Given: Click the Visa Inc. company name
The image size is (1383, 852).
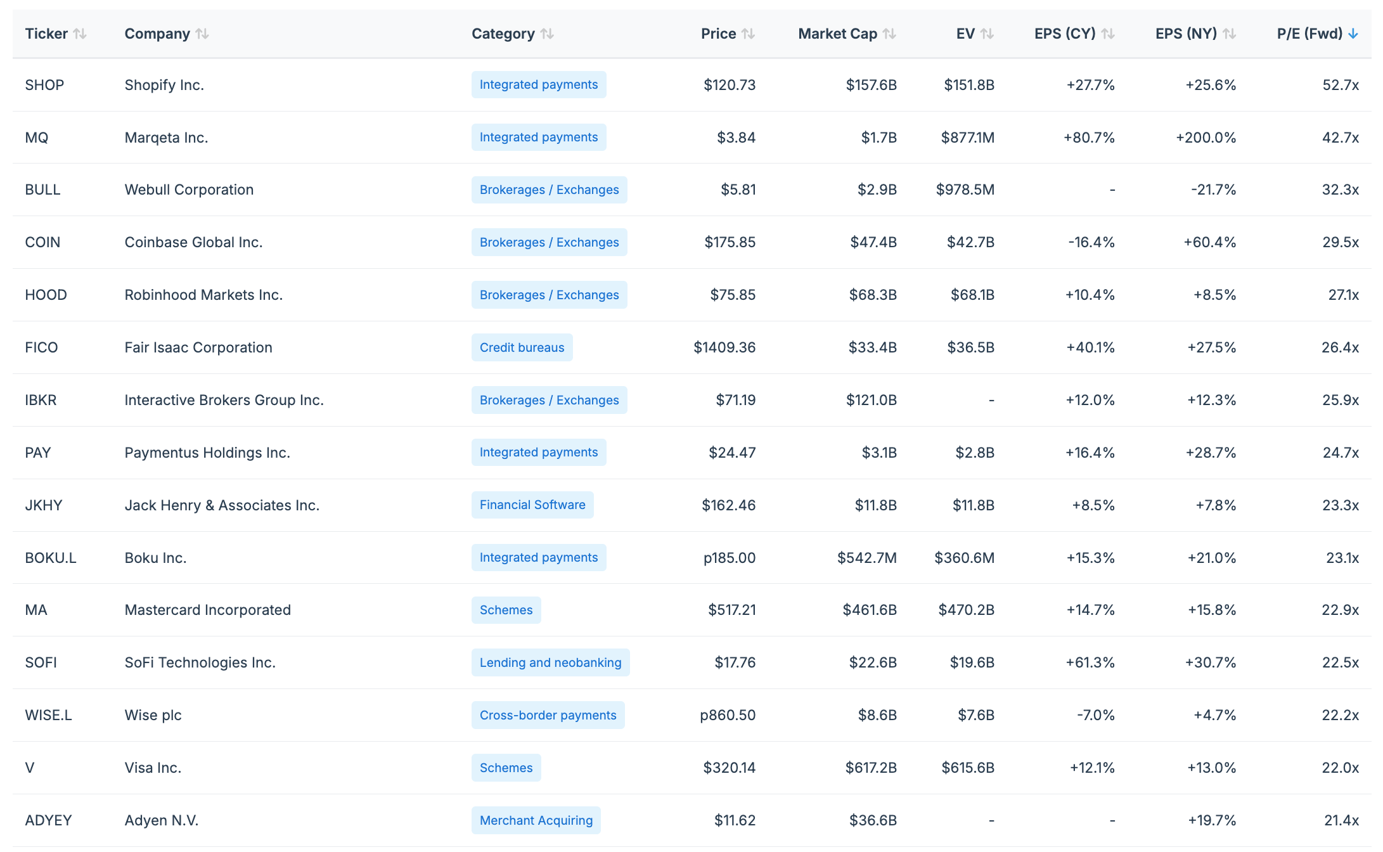Looking at the screenshot, I should (153, 768).
